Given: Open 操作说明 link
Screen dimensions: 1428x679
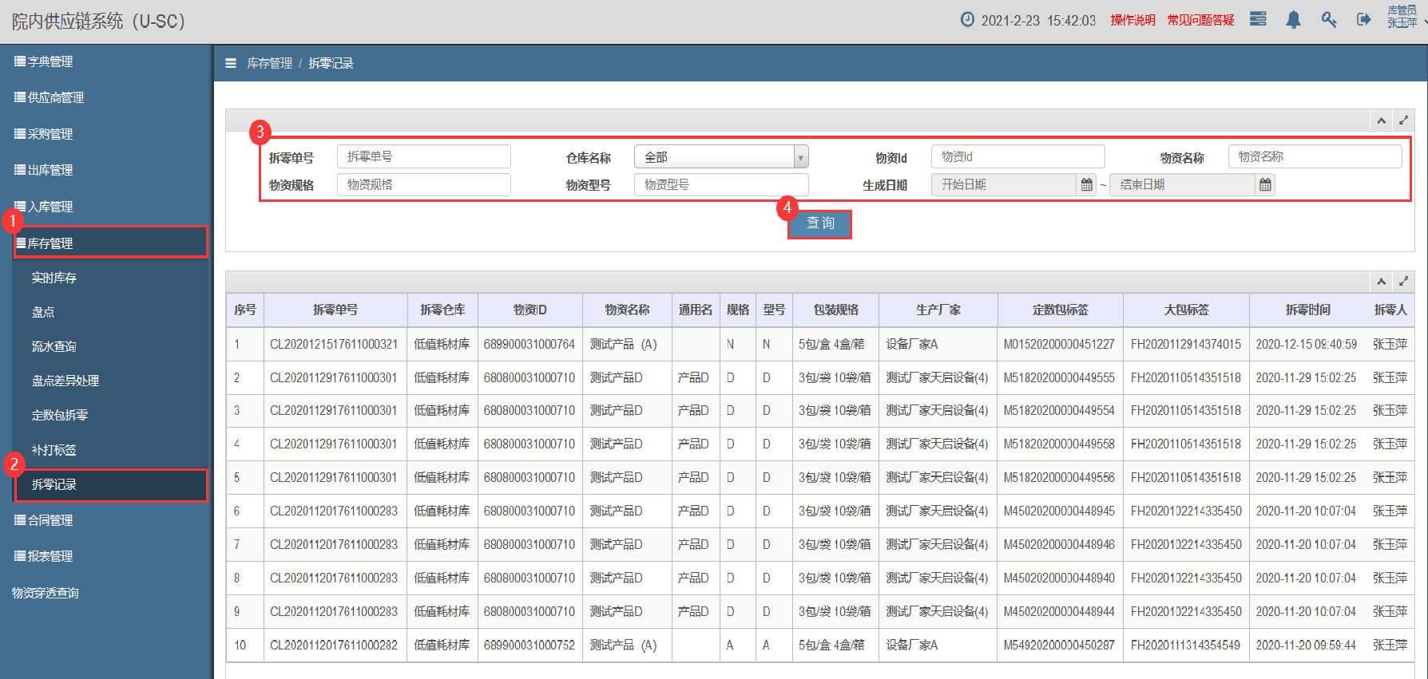Looking at the screenshot, I should 1132,20.
